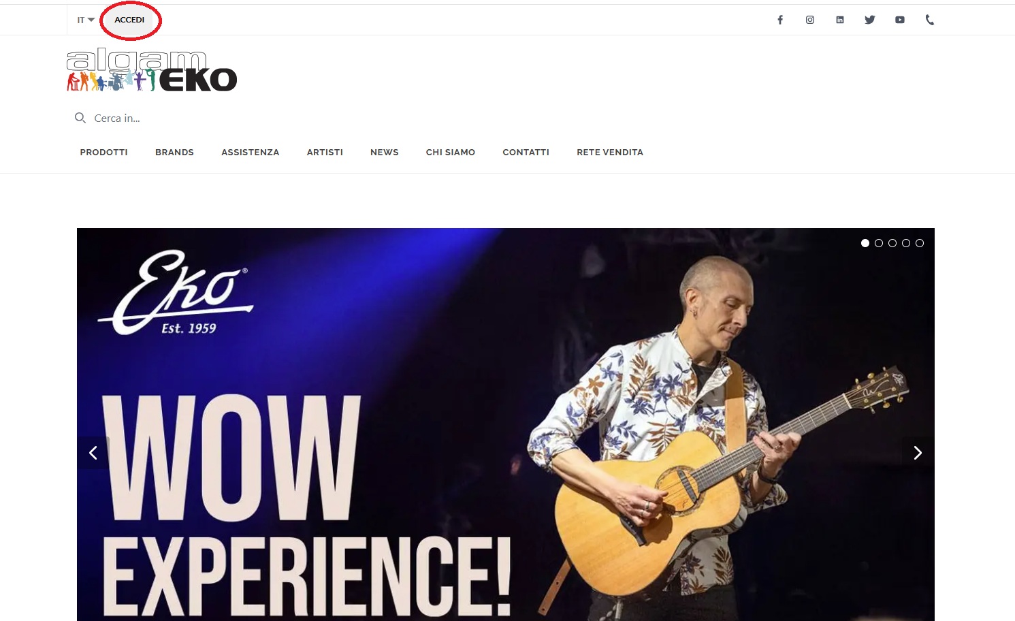This screenshot has height=621, width=1015.
Task: Open the Twitter bird icon
Action: (x=870, y=20)
